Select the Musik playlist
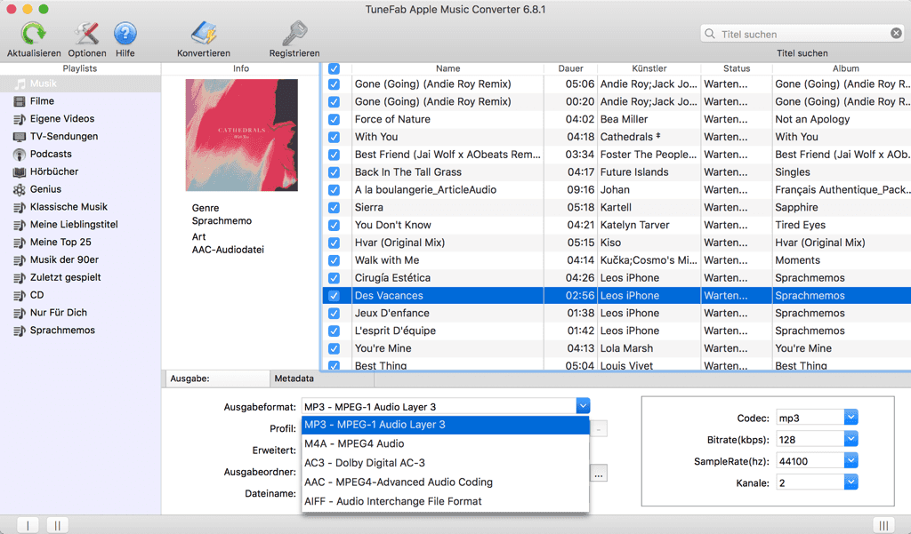 80,84
